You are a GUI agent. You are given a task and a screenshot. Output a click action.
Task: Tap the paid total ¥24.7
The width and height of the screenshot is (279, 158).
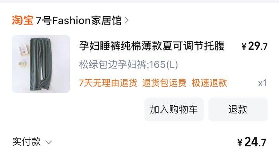(251, 142)
